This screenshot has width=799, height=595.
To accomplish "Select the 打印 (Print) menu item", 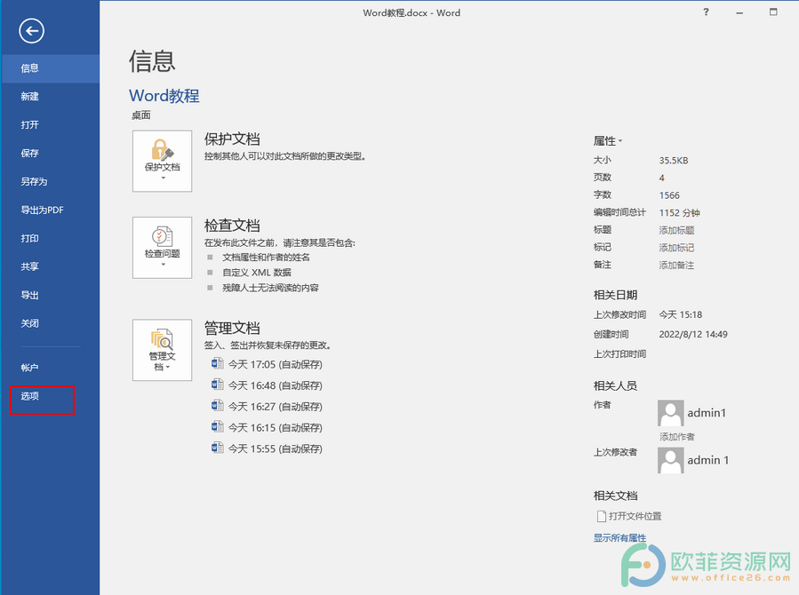I will [51, 238].
